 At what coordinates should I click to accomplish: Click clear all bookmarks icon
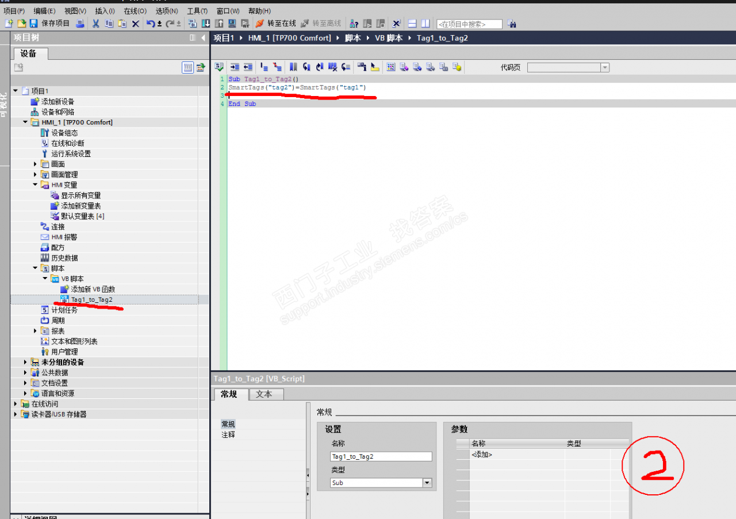point(332,67)
